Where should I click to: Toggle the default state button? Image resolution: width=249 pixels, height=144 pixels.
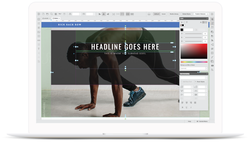coord(157,14)
